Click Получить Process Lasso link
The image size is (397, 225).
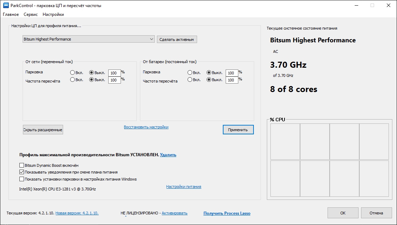227,213
